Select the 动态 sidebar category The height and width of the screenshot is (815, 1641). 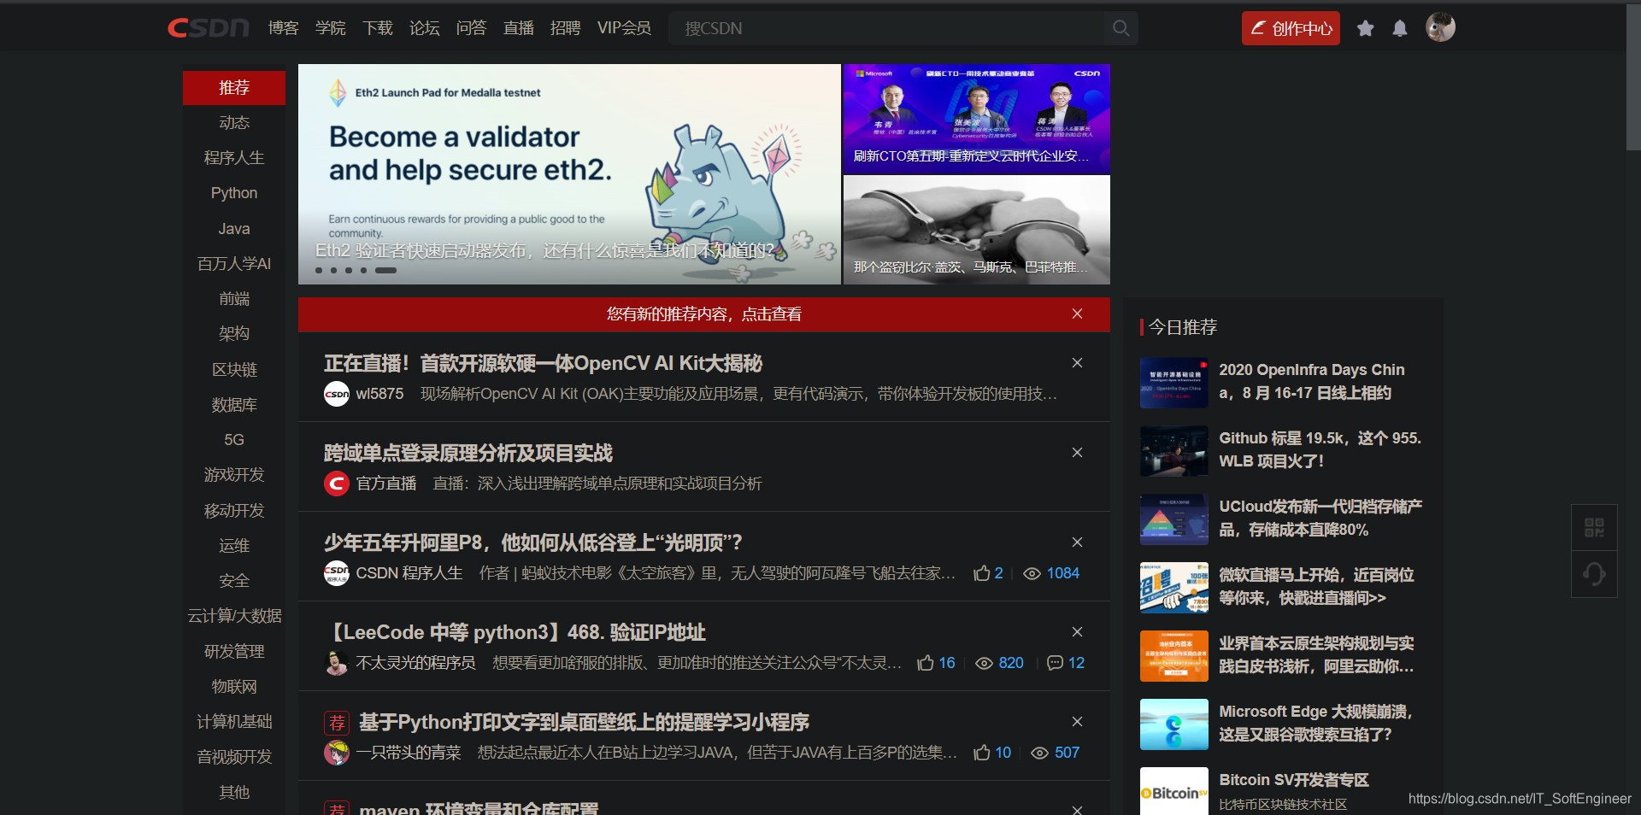point(234,123)
